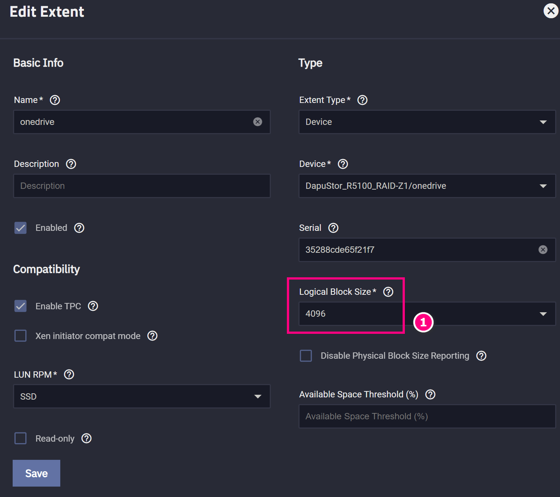Show help for Read-only option
The height and width of the screenshot is (497, 560).
click(x=87, y=438)
